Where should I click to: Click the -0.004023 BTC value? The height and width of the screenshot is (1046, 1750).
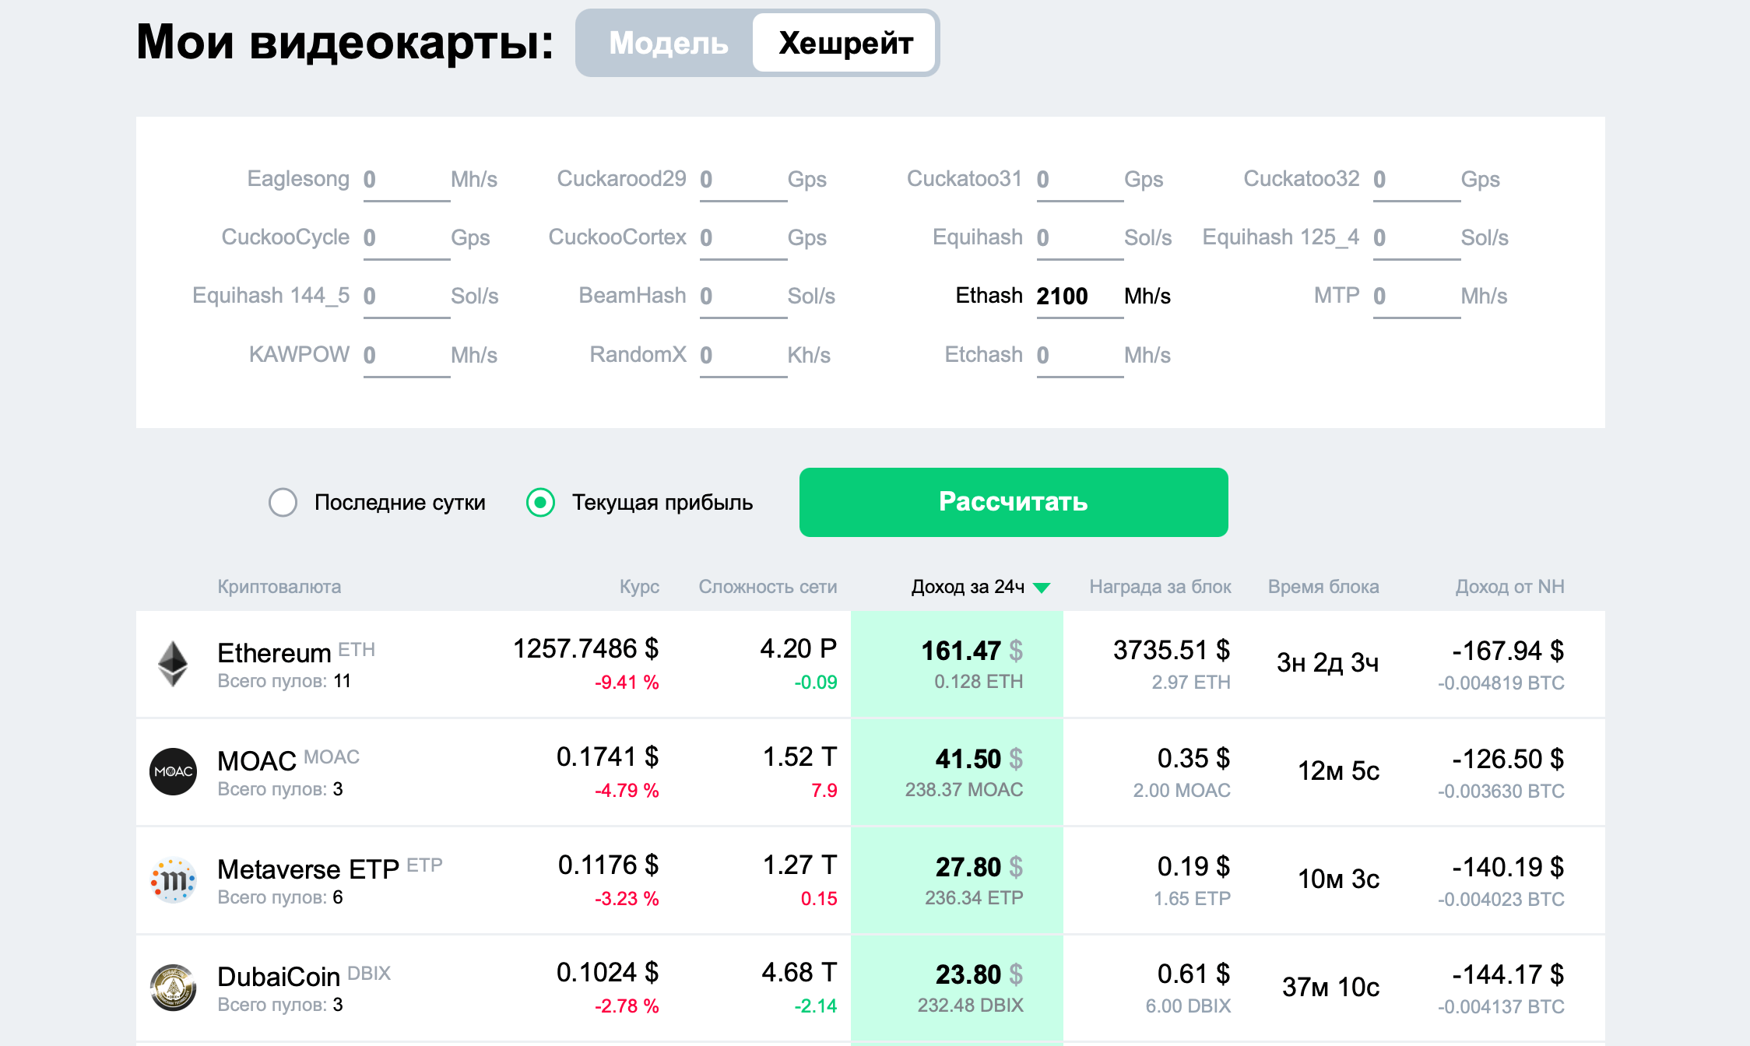[x=1501, y=900]
